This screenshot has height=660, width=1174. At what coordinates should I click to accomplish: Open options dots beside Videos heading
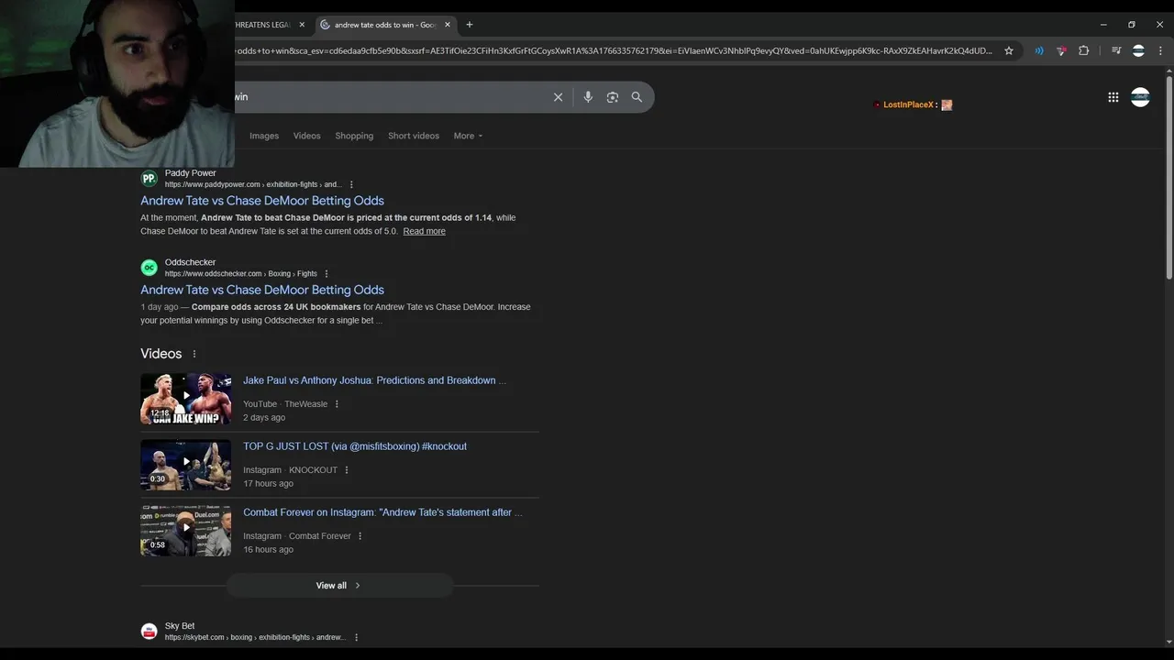click(194, 354)
